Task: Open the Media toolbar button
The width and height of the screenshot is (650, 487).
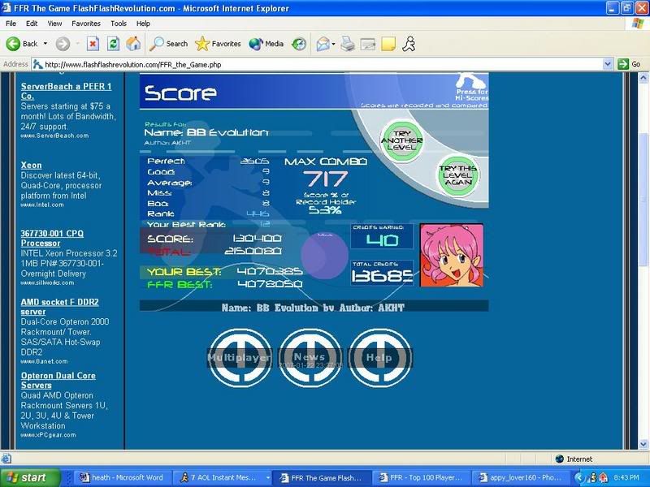Action: click(x=266, y=44)
